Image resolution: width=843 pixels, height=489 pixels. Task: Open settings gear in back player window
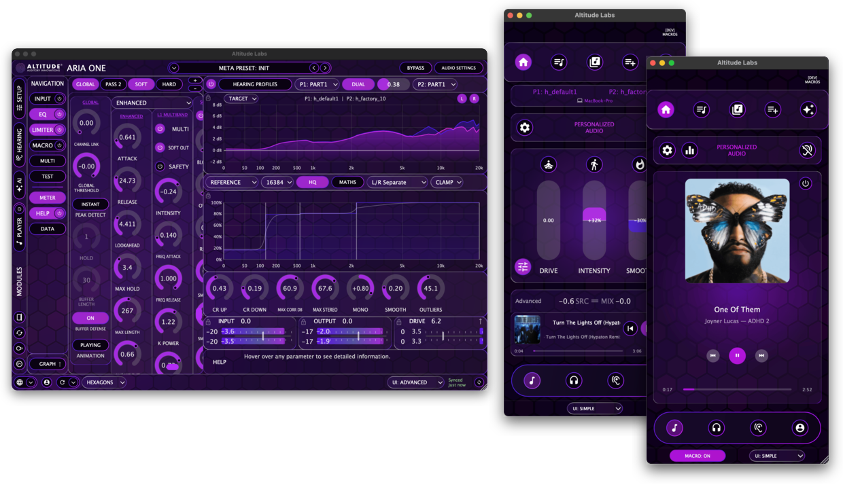click(x=525, y=128)
